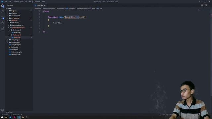The width and height of the screenshot is (212, 119).
Task: Open the Debug menu
Action: coord(31,2)
